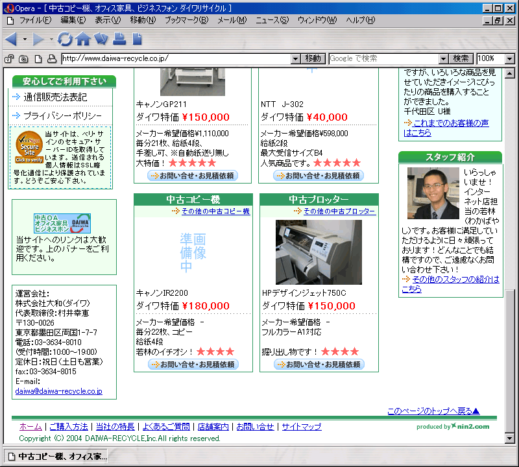Click the HP DesignJet 750C plotter photo
This screenshot has height=467, width=519.
(x=319, y=252)
